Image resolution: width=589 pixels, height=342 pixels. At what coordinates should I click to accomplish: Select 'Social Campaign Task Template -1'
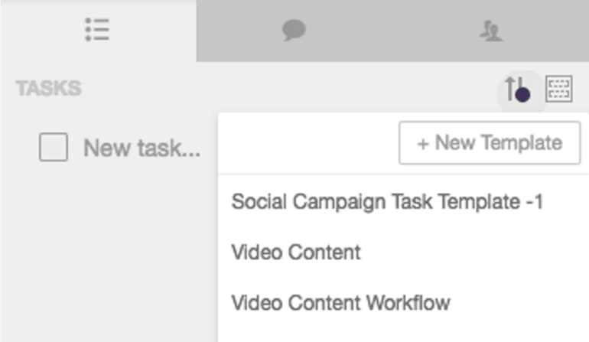click(x=387, y=203)
